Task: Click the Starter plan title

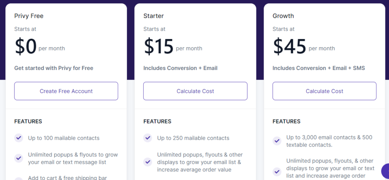Action: point(153,16)
